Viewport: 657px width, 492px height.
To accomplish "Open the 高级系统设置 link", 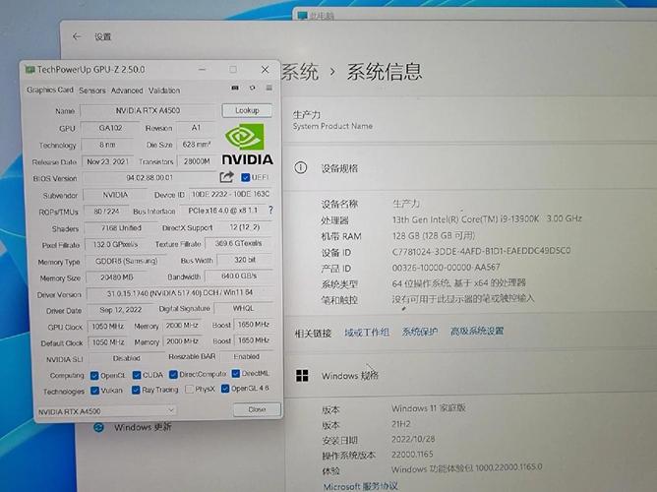I will pyautogui.click(x=477, y=331).
